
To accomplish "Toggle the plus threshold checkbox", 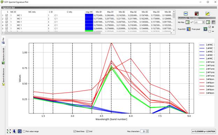I will [x=210, y=27].
